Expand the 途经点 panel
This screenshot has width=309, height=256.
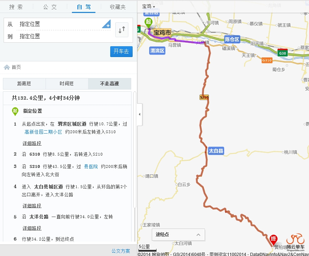pyautogui.click(x=178, y=235)
